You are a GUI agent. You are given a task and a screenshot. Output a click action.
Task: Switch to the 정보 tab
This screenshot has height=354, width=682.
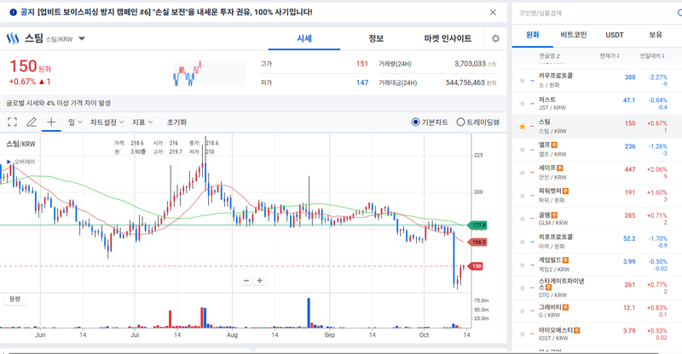pyautogui.click(x=375, y=39)
